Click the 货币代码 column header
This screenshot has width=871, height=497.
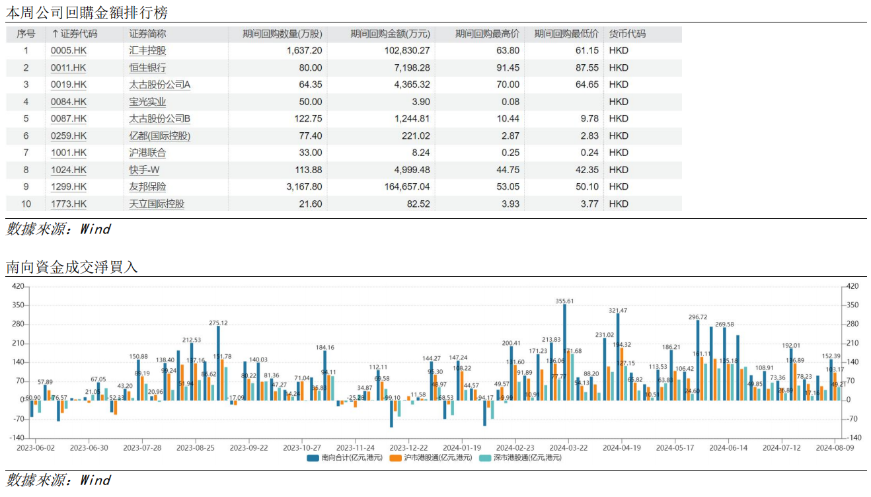coord(627,34)
